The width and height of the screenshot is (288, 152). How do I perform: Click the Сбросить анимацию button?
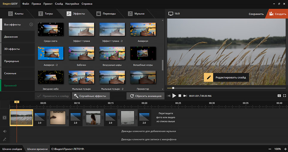pos(145,96)
